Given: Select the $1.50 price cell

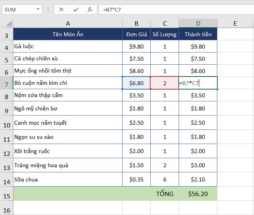Looking at the screenshot, I should point(136,165).
